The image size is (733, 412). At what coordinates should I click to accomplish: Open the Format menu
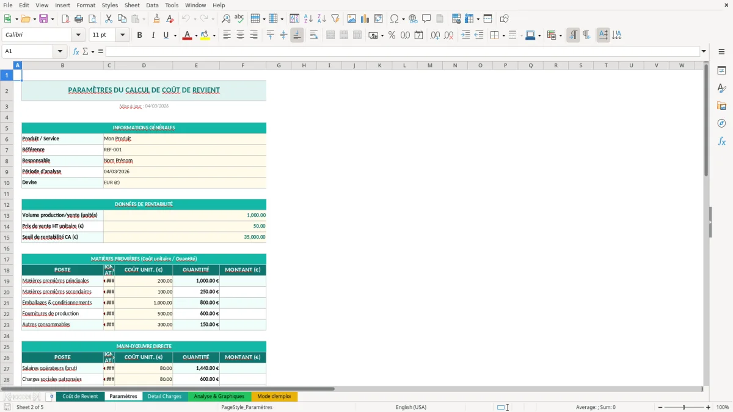tap(86, 5)
